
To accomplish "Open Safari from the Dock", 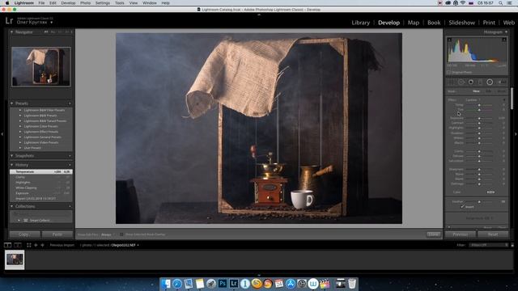I will [x=177, y=284].
